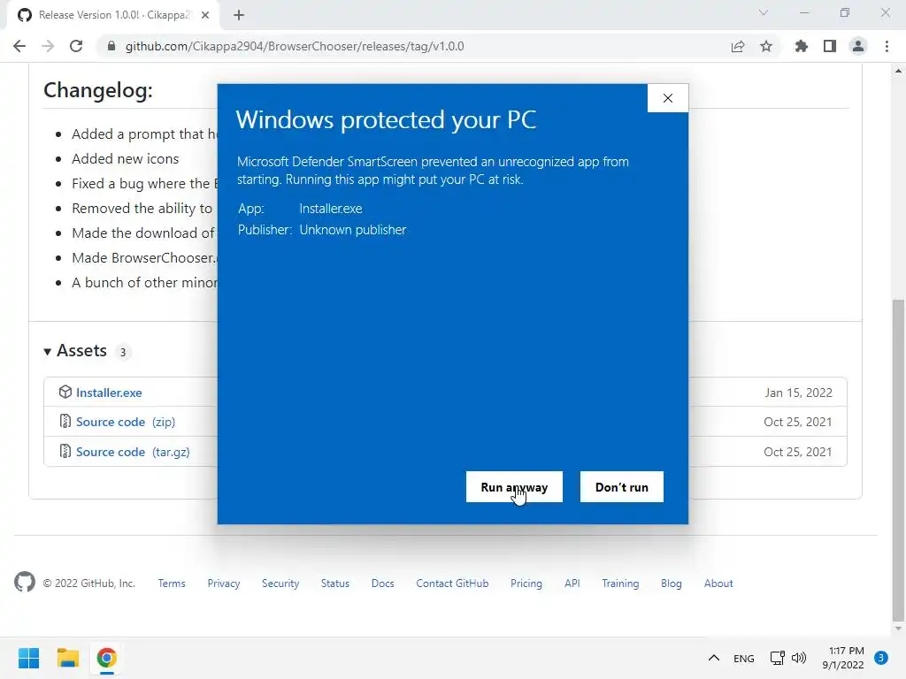Reload the GitHub release page
The image size is (906, 679).
coord(76,46)
